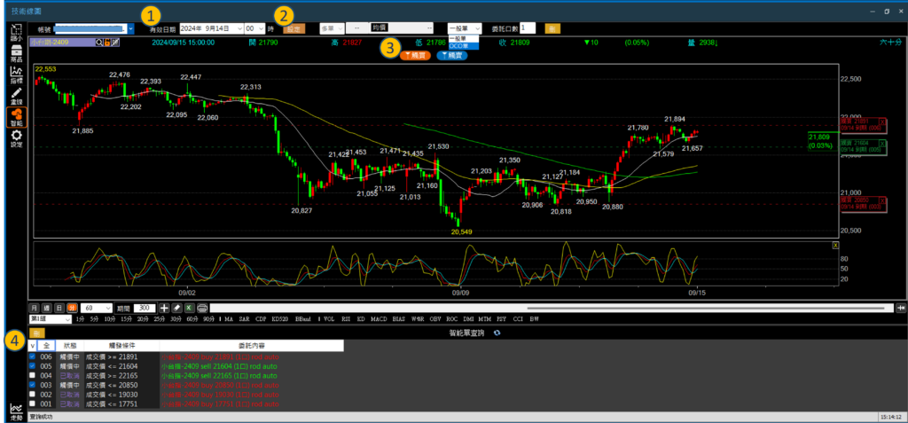Choose 一般單 option in dropdown list

click(x=463, y=39)
